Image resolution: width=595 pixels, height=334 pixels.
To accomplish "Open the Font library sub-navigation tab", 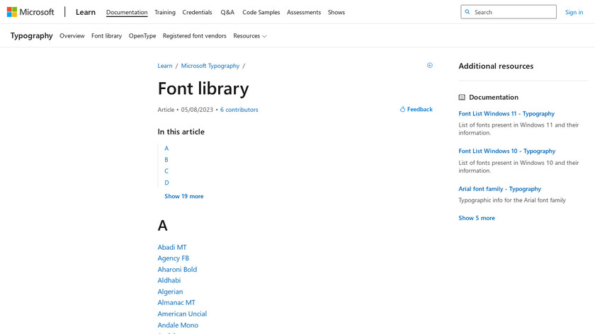I will coord(107,35).
